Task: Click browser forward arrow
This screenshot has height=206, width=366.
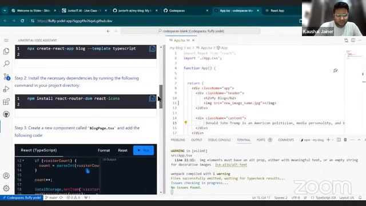Action: point(14,21)
